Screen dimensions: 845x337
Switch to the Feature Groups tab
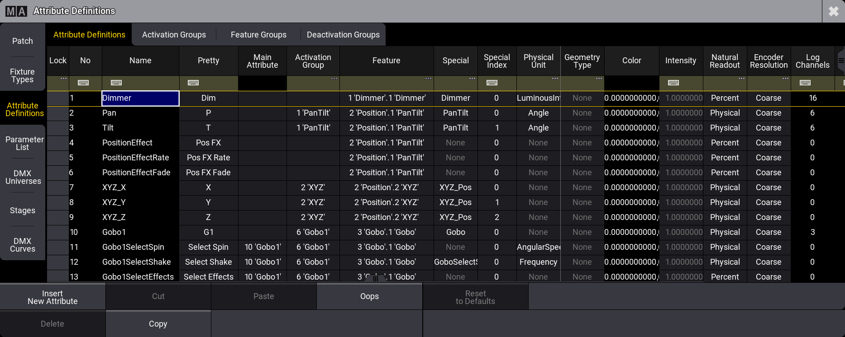coord(258,35)
